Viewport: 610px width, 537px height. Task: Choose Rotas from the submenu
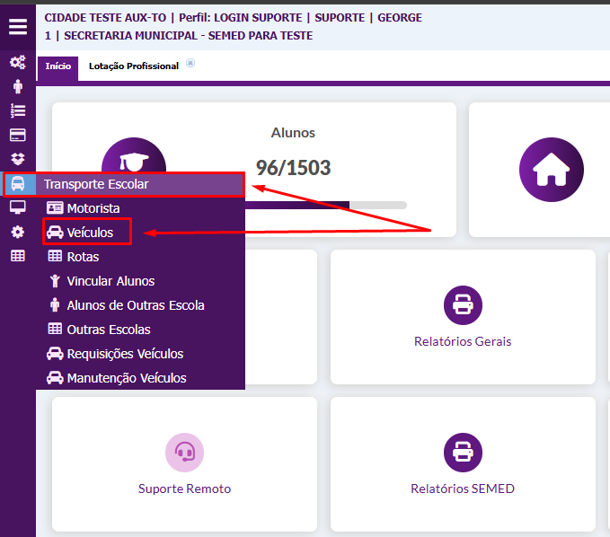pyautogui.click(x=83, y=257)
